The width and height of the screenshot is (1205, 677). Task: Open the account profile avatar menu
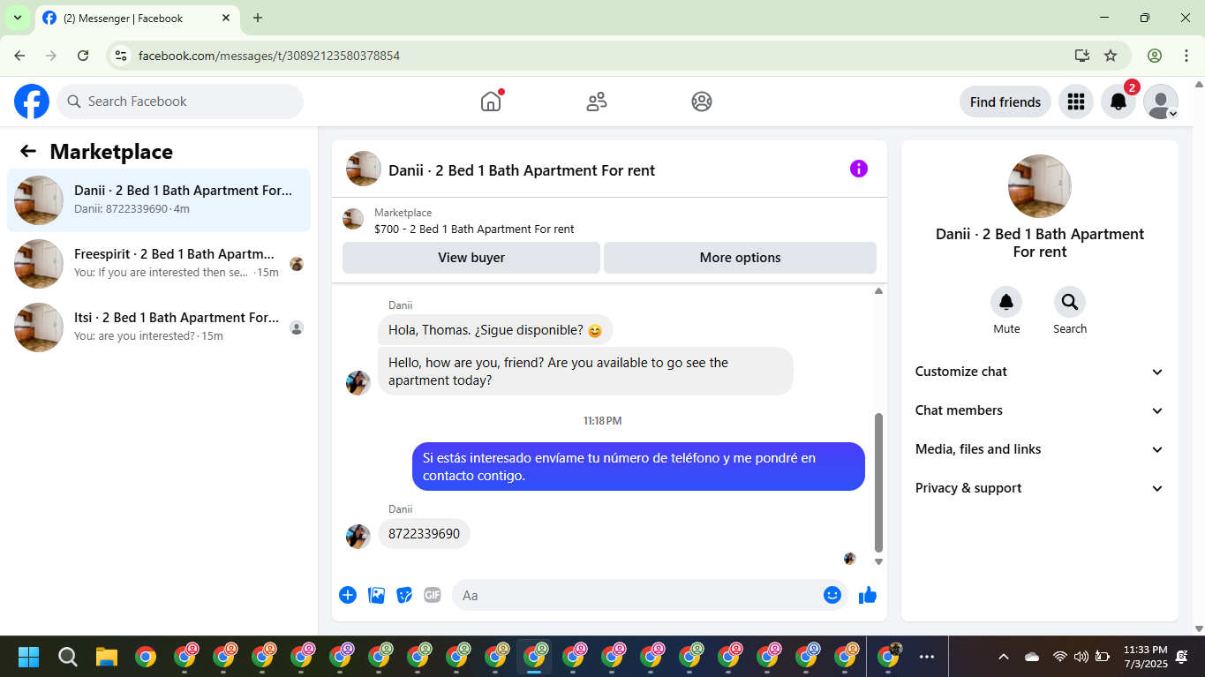pos(1161,102)
